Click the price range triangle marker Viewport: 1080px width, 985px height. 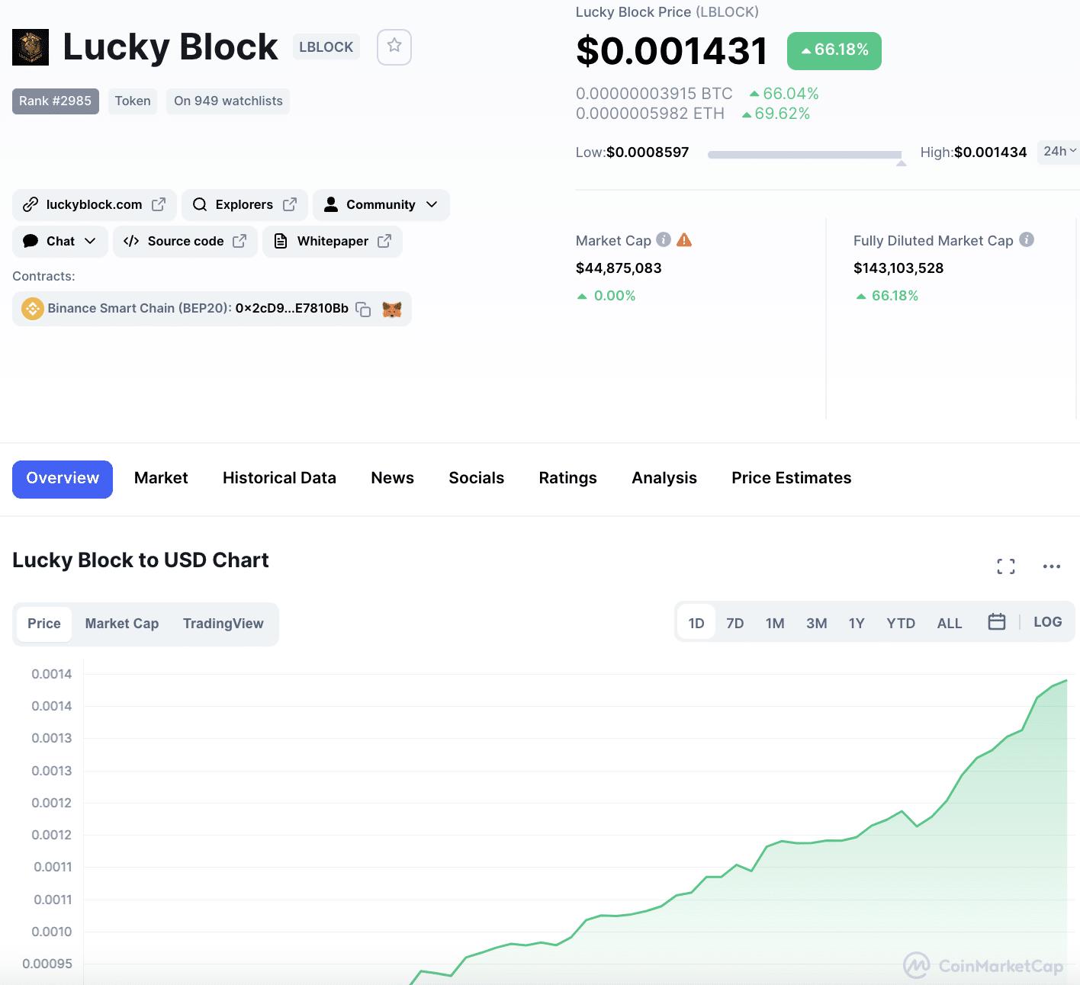coord(902,163)
